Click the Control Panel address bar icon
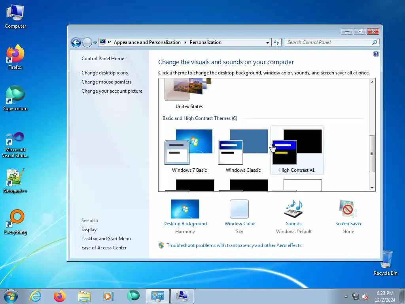 [x=102, y=42]
